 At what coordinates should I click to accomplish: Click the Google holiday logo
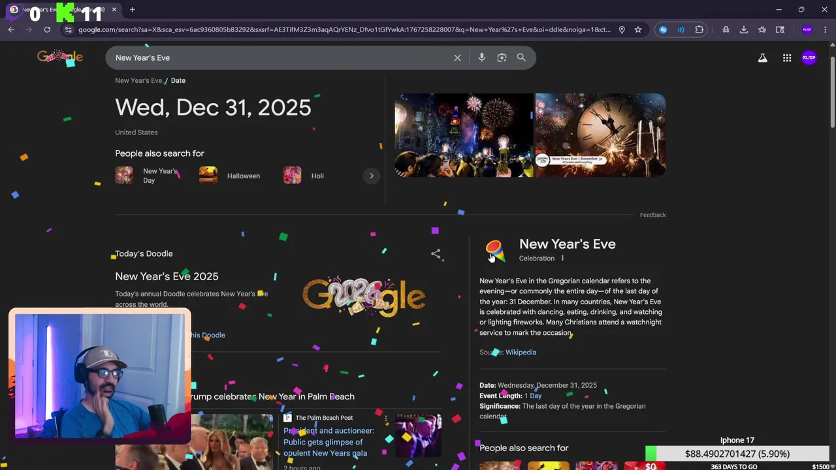(x=60, y=57)
